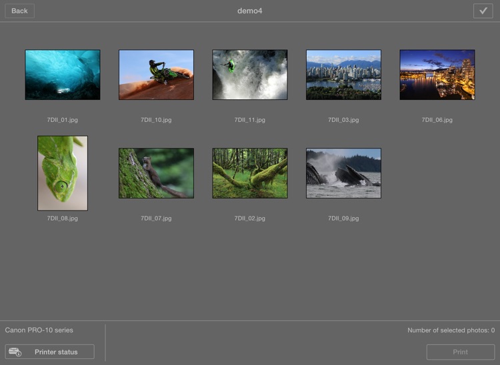Select the mossy forest photo thumbnail
The height and width of the screenshot is (365, 500).
pos(250,173)
